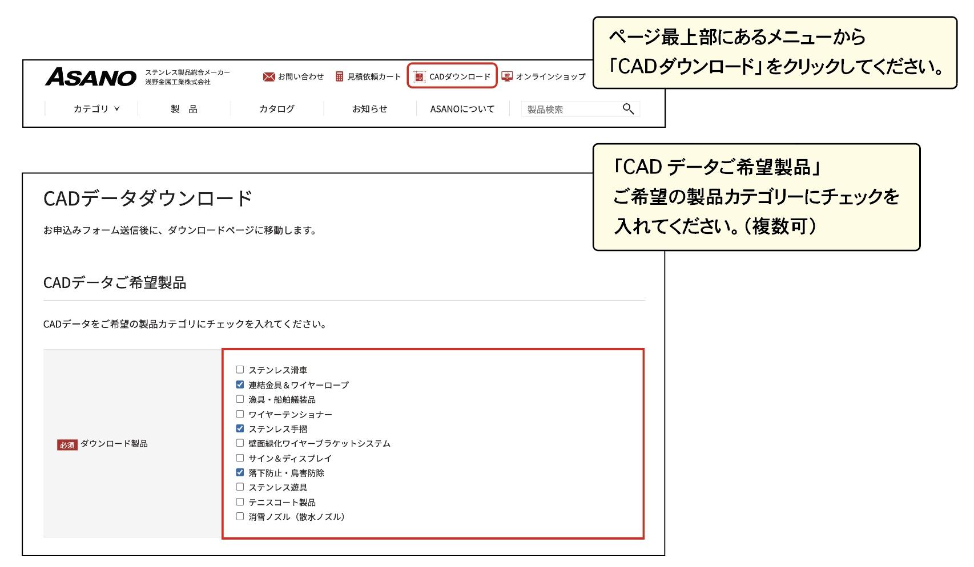
Task: Click the red 必須 required badge
Action: point(67,444)
